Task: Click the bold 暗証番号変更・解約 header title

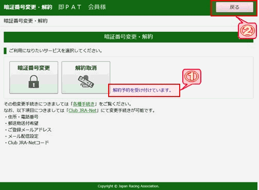Action: (x=28, y=7)
